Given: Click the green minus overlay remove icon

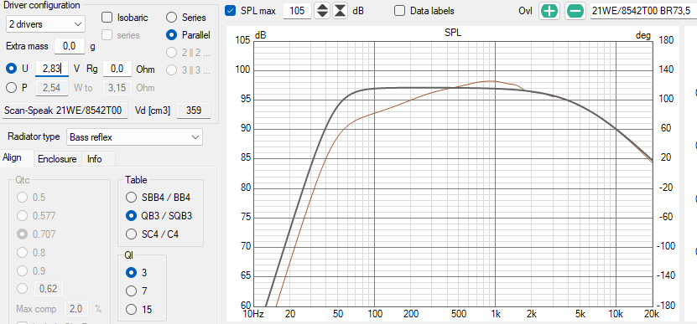Looking at the screenshot, I should pyautogui.click(x=575, y=11).
